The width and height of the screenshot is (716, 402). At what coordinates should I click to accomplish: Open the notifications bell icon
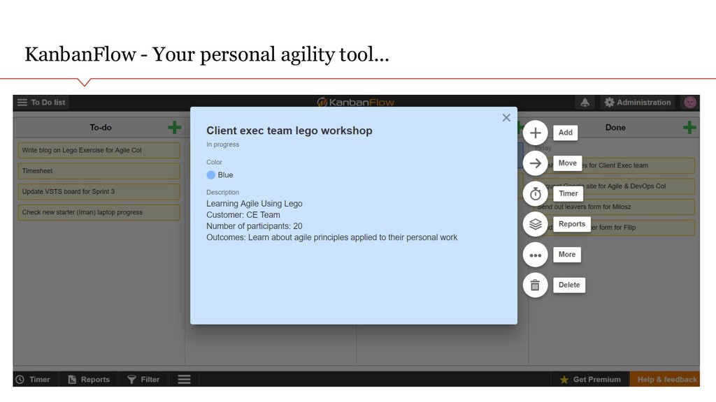[585, 103]
